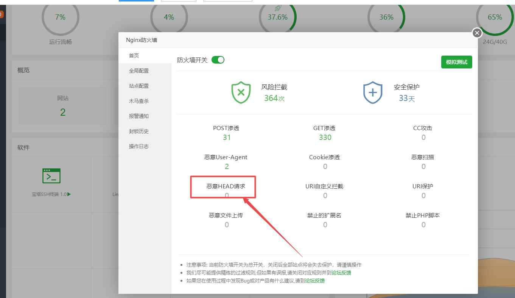The height and width of the screenshot is (298, 515).
Task: Click the 364次 risk interception count
Action: click(274, 98)
